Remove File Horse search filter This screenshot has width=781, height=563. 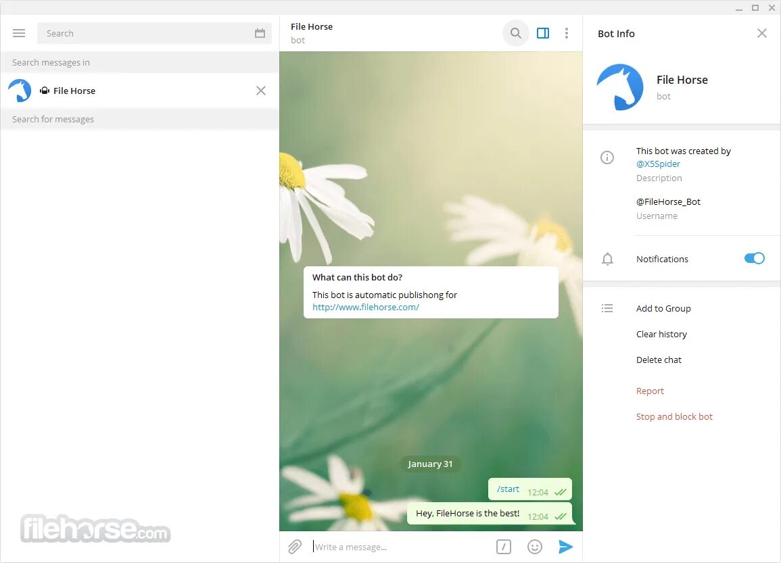pos(261,91)
